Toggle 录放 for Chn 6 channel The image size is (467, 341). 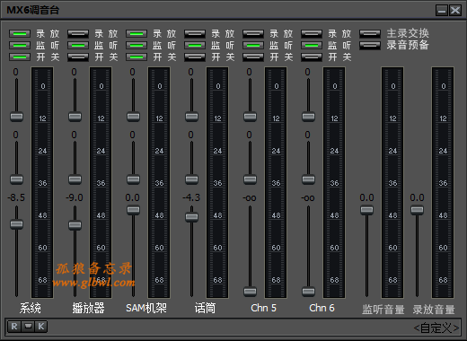click(x=312, y=33)
